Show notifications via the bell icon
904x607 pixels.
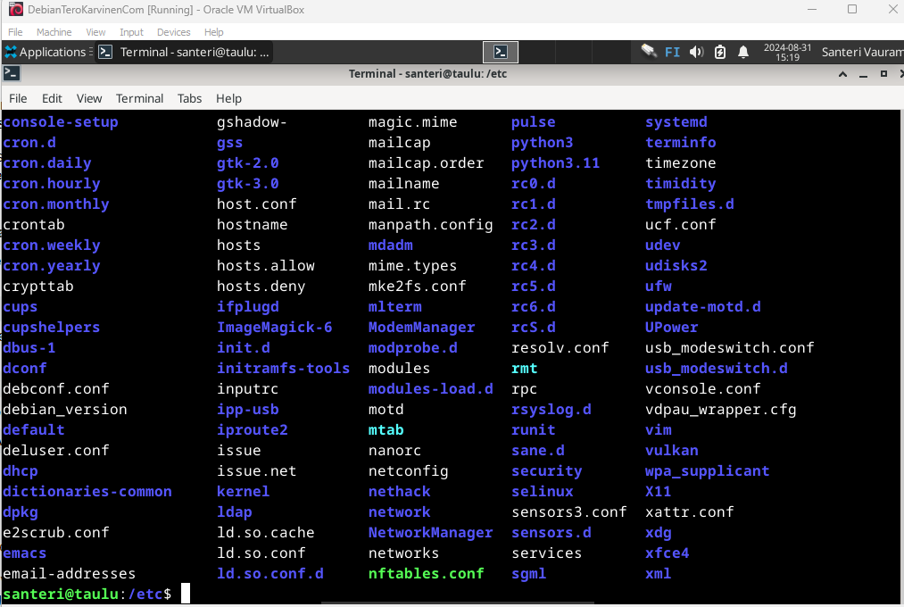(743, 52)
